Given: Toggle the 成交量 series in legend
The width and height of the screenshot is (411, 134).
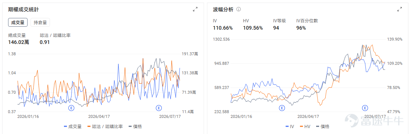Looking at the screenshot, I should coord(73,127).
